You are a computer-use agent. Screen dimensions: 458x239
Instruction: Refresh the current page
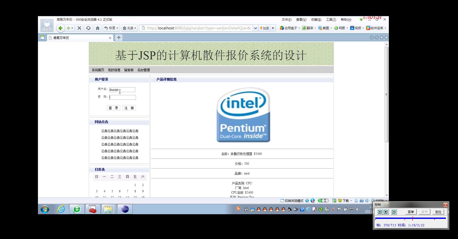pos(89,28)
